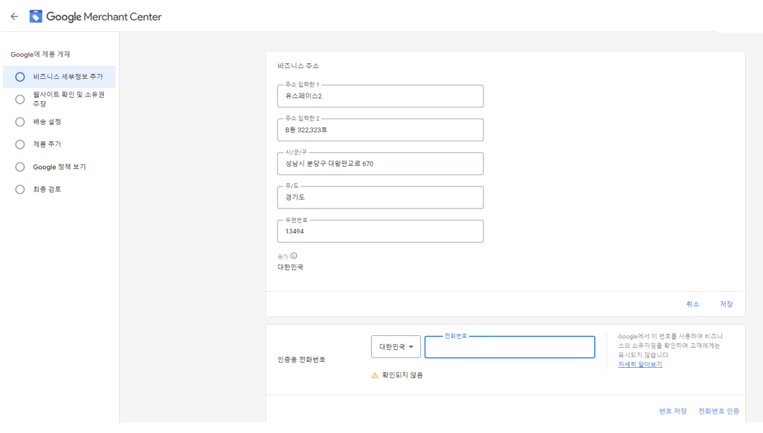Image resolution: width=763 pixels, height=433 pixels.
Task: Open the 자세히 알아보기 link
Action: click(x=640, y=364)
